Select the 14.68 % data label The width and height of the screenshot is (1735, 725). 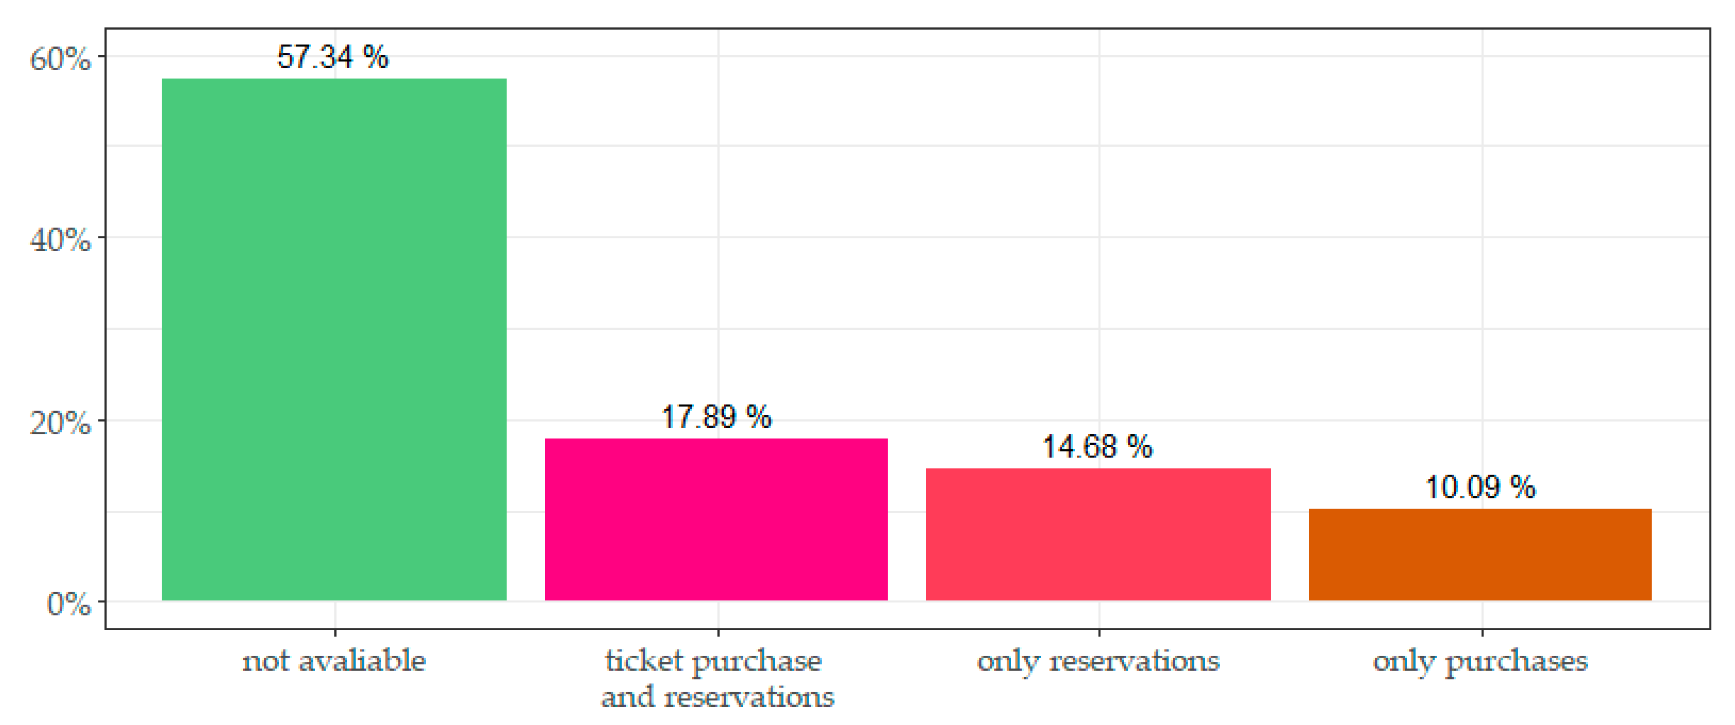(1097, 447)
